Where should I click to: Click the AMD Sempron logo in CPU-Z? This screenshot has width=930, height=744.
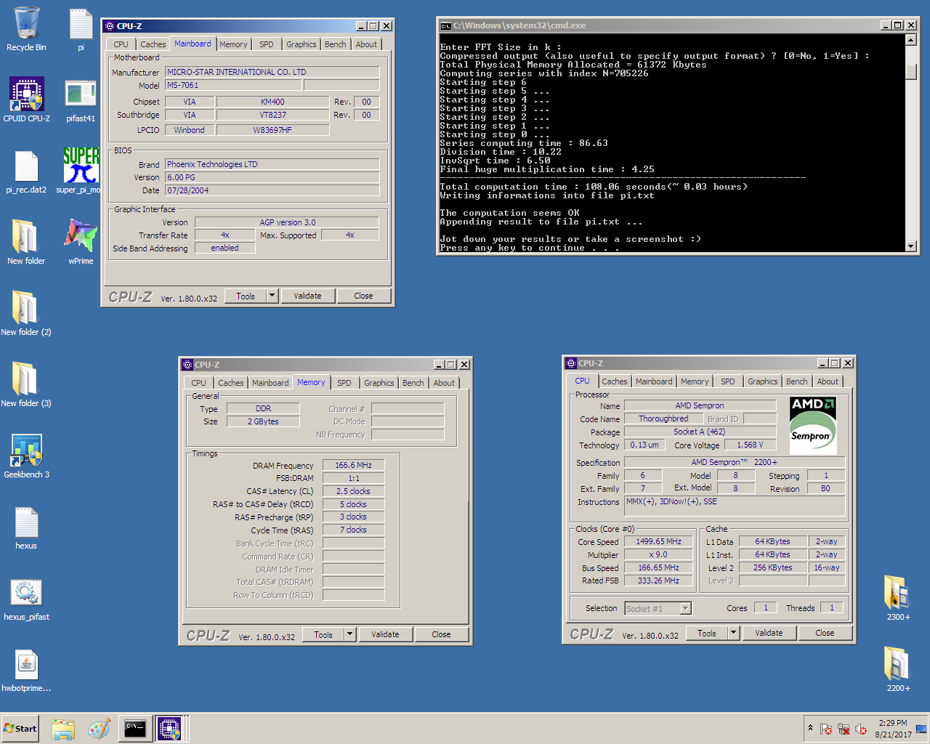(812, 425)
